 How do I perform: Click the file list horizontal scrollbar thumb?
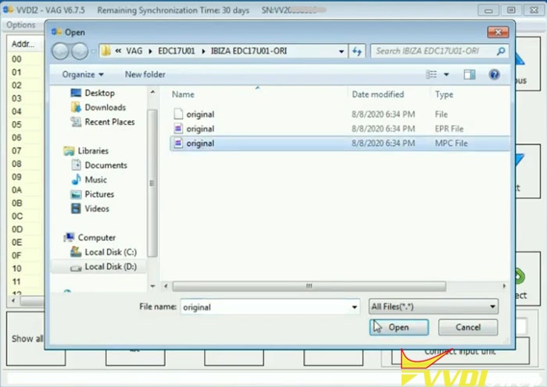click(x=309, y=286)
